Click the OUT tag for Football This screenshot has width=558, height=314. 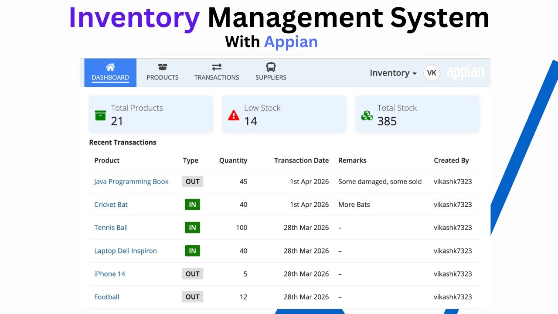click(x=192, y=297)
